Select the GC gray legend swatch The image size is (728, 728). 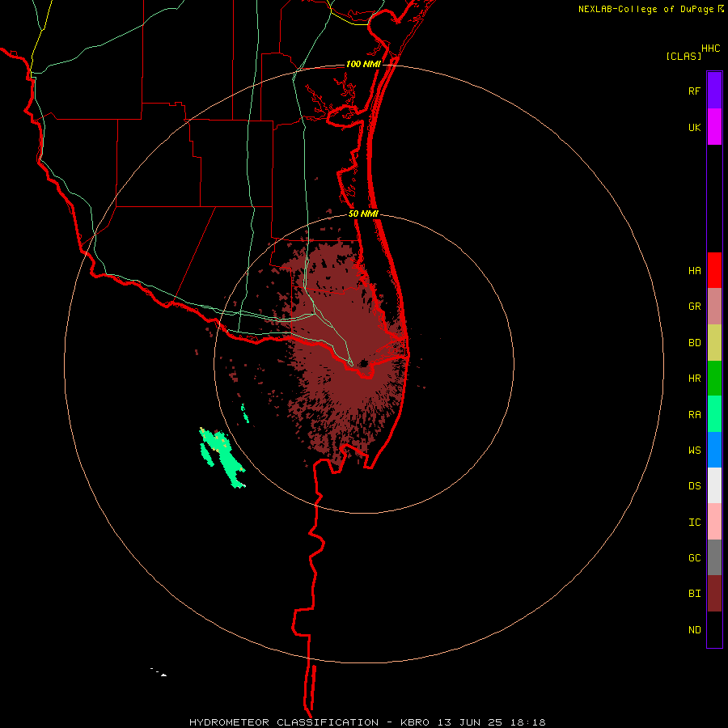point(714,557)
